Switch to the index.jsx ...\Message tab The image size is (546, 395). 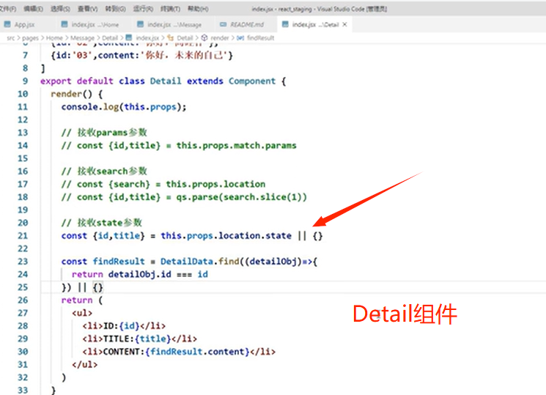(174, 25)
